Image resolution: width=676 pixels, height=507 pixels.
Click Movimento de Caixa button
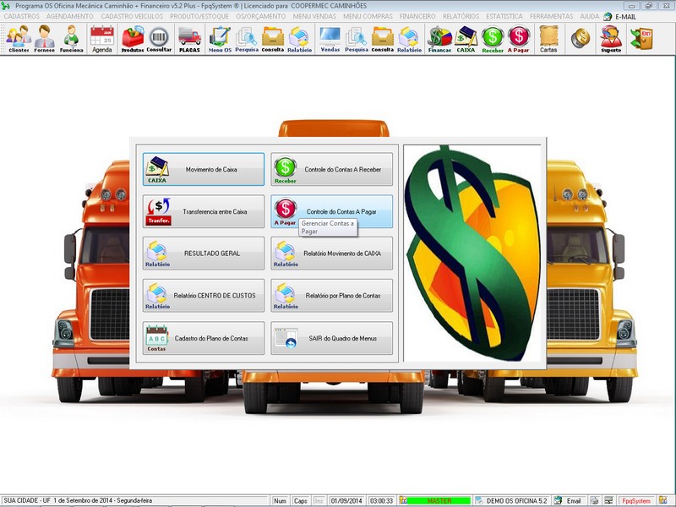point(204,170)
